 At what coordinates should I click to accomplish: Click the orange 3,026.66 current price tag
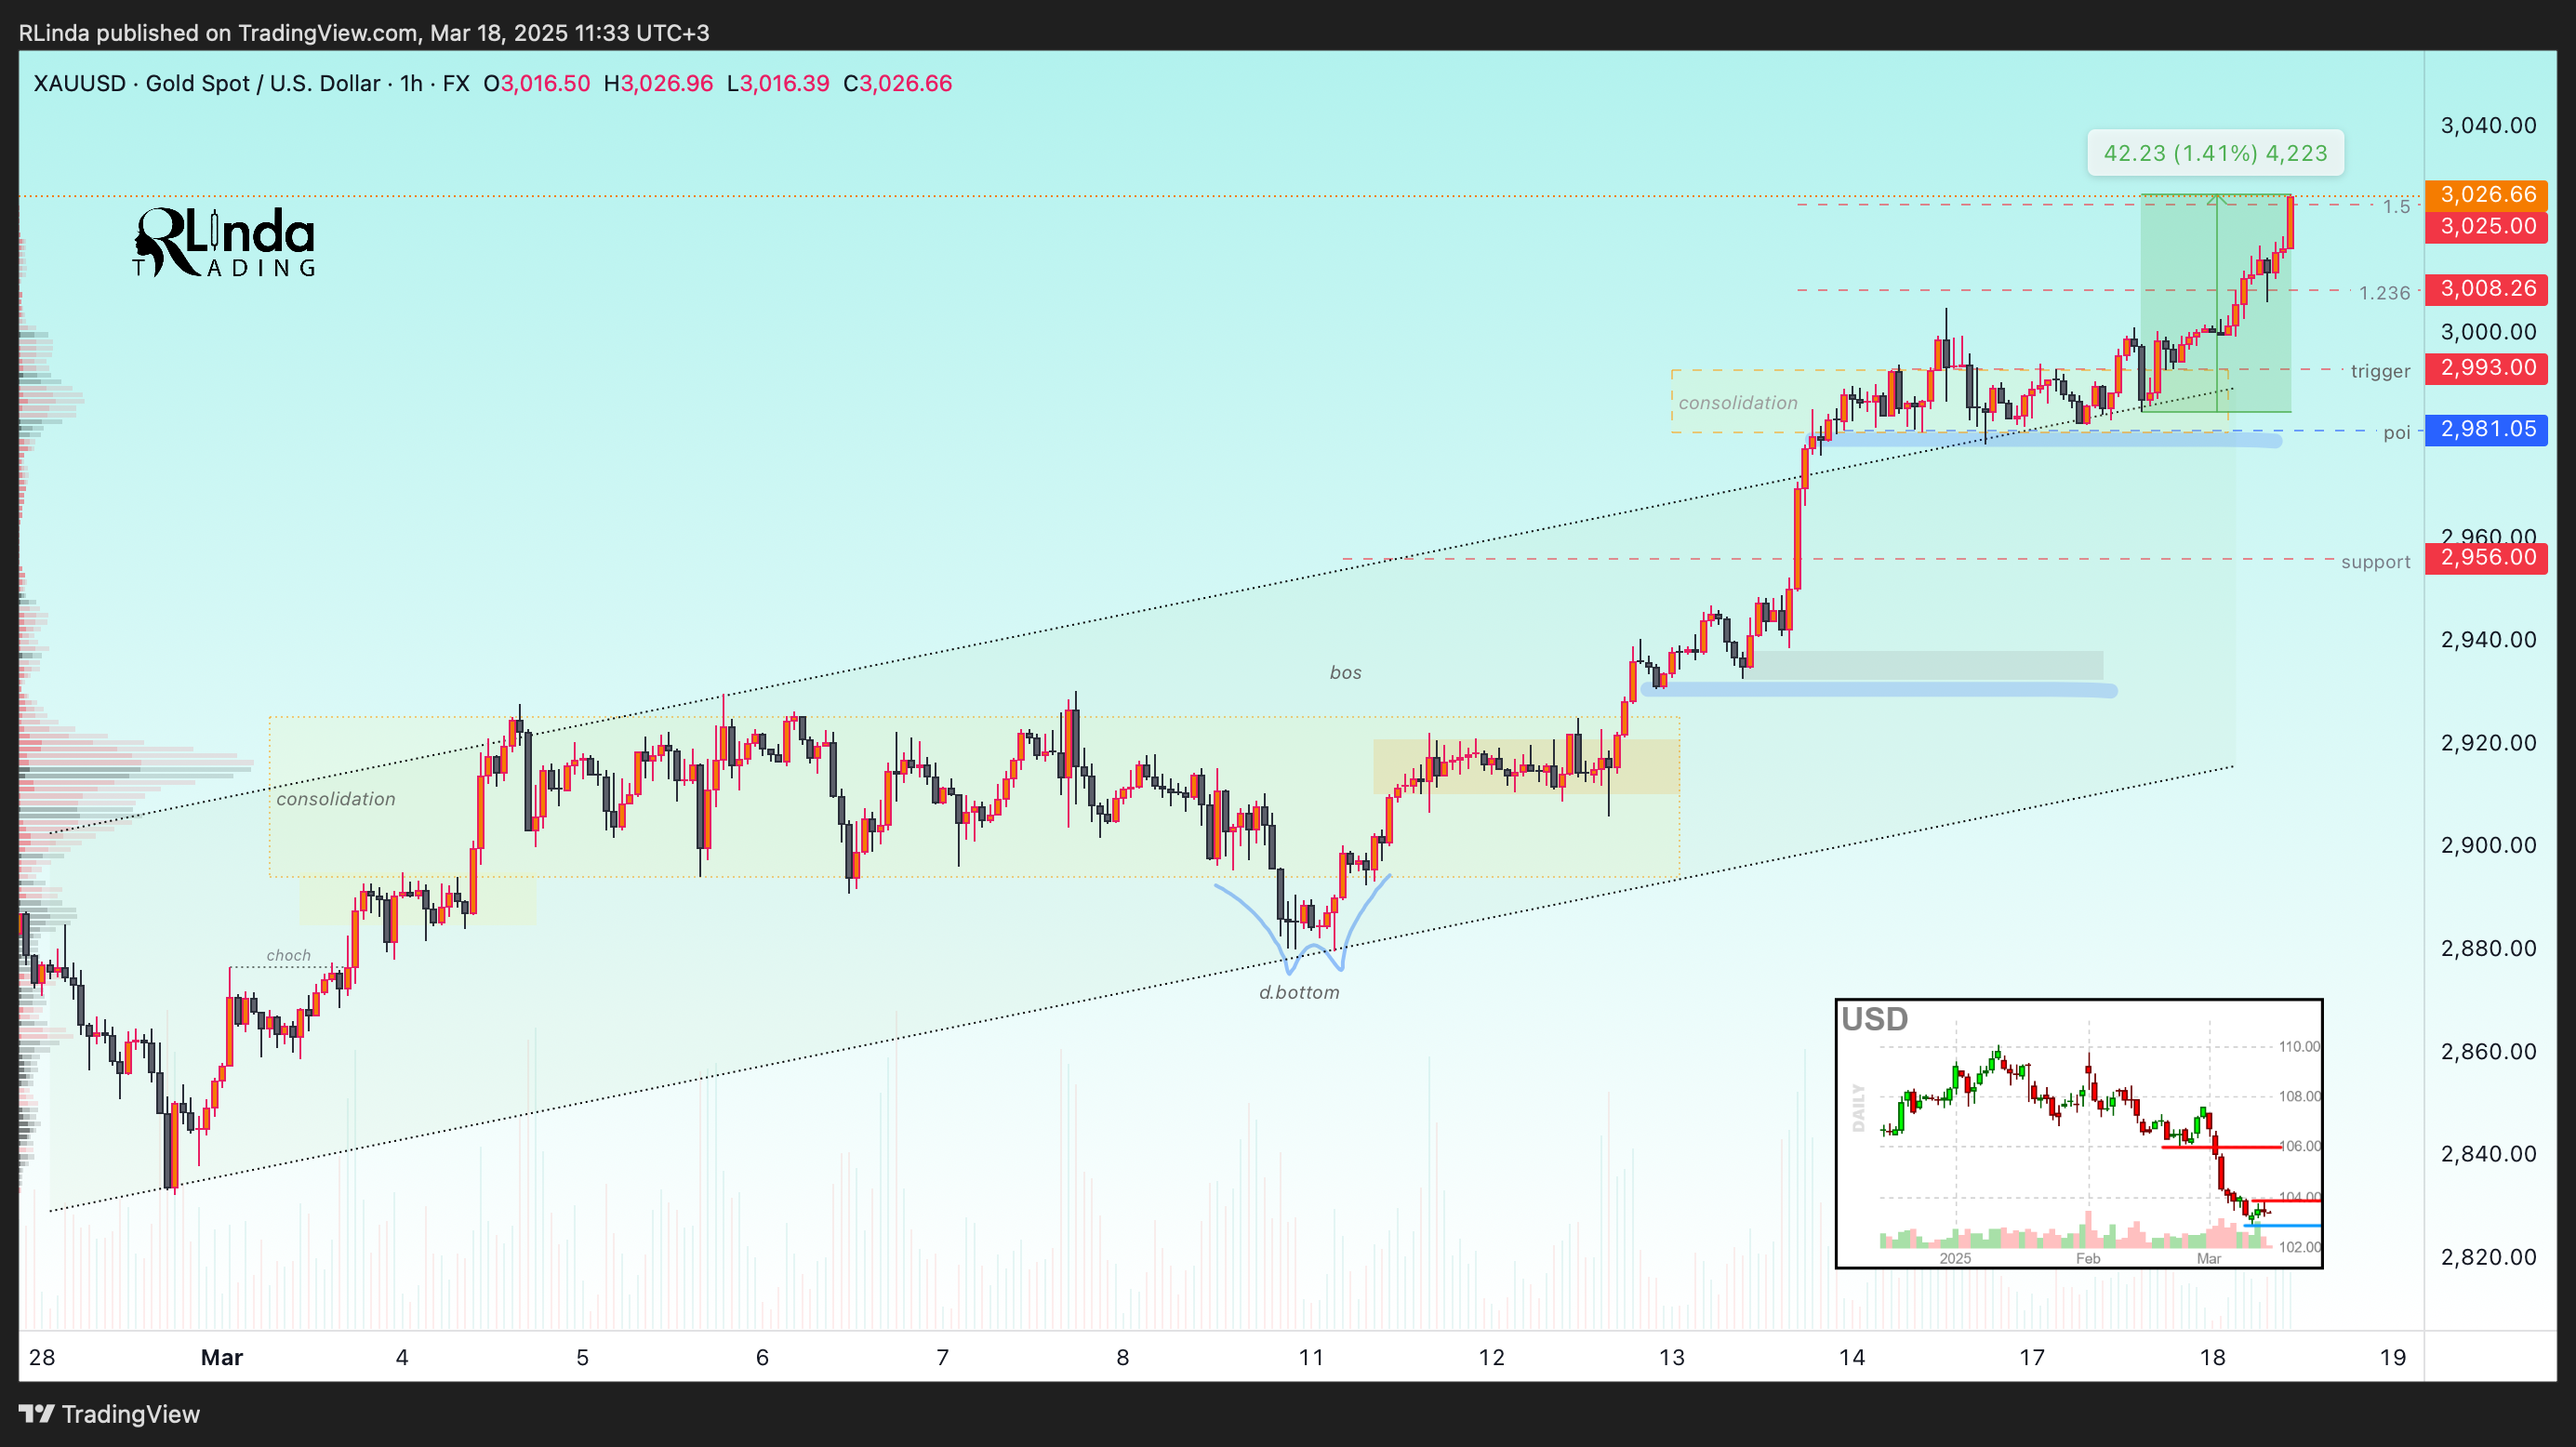(x=2486, y=194)
